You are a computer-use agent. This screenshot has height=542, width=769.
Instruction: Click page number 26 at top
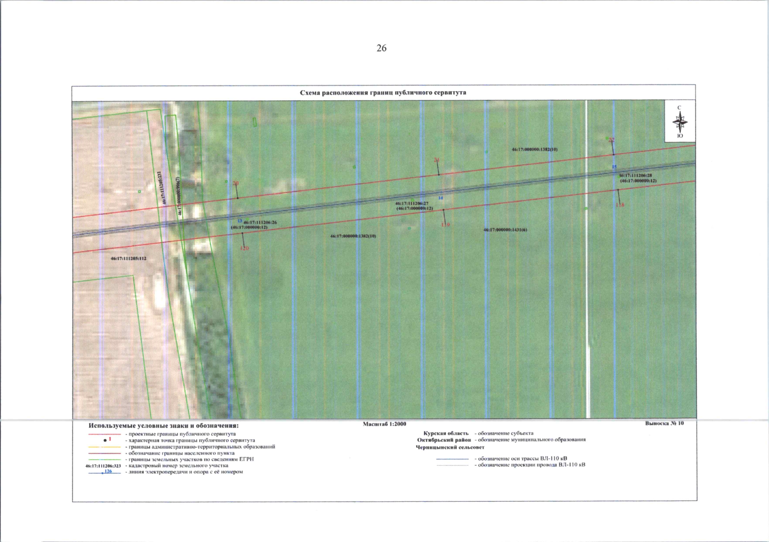[382, 48]
